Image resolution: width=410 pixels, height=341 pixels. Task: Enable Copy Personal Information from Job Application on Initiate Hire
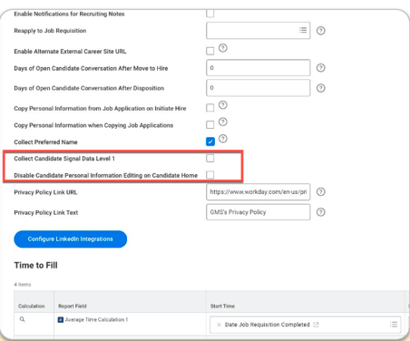point(210,108)
